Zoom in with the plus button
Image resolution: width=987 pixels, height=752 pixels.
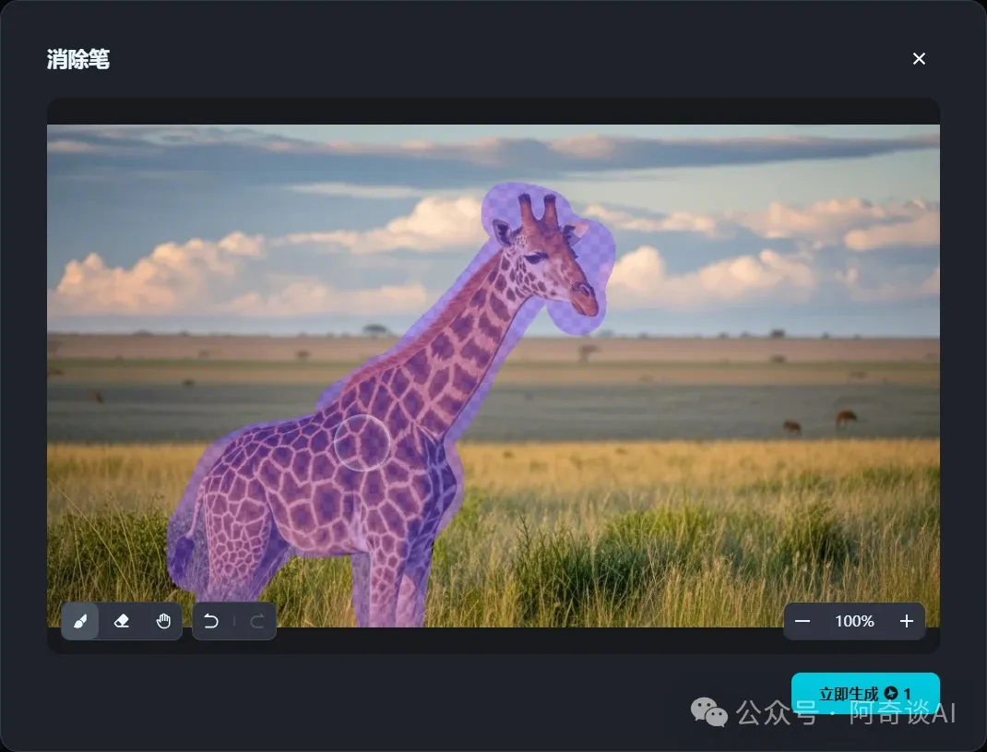pyautogui.click(x=907, y=621)
